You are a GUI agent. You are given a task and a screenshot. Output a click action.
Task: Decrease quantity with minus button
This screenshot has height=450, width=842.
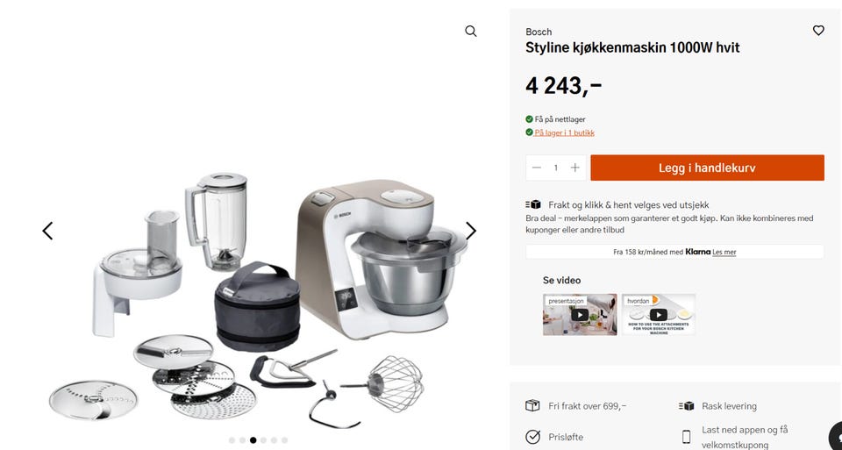pos(537,168)
